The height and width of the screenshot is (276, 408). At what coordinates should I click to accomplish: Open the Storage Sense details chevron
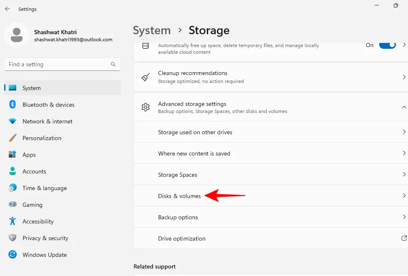click(404, 45)
